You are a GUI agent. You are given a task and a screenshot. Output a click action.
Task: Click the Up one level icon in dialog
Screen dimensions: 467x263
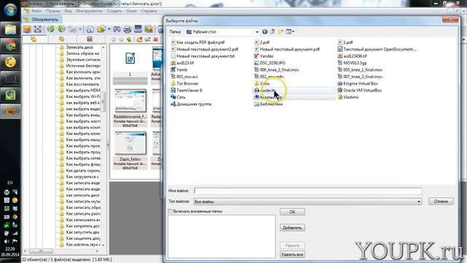[272, 31]
